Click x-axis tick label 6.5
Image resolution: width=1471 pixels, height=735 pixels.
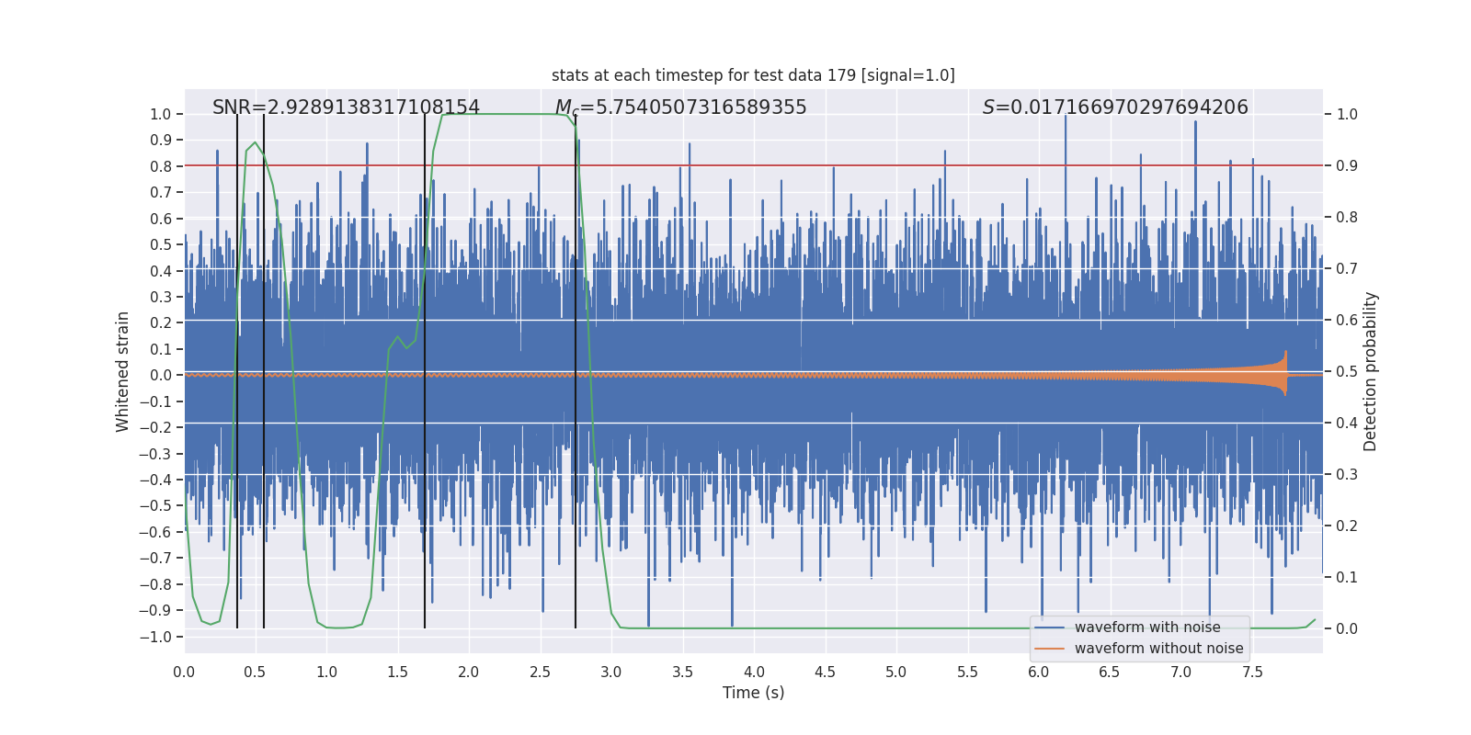1110,673
